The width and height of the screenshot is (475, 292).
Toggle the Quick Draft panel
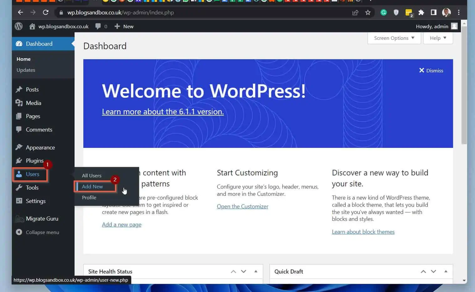coord(446,271)
